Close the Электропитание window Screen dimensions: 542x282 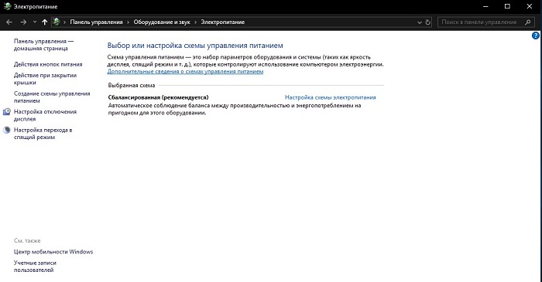(x=529, y=6)
